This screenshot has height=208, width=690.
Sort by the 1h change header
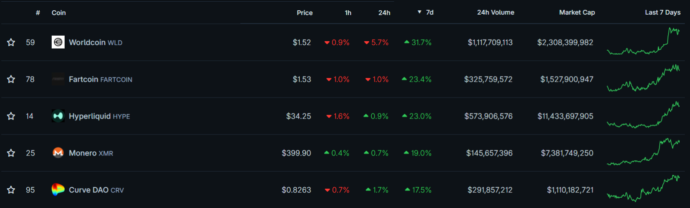pos(348,13)
